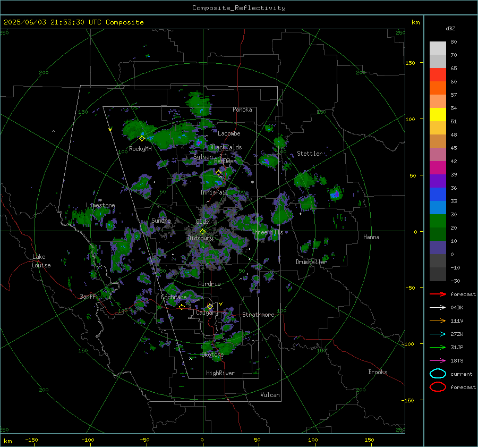Select the 20 dBZ green color swatch

[438, 221]
